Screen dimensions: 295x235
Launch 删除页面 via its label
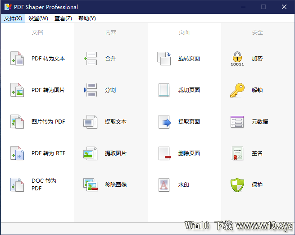[189, 153]
